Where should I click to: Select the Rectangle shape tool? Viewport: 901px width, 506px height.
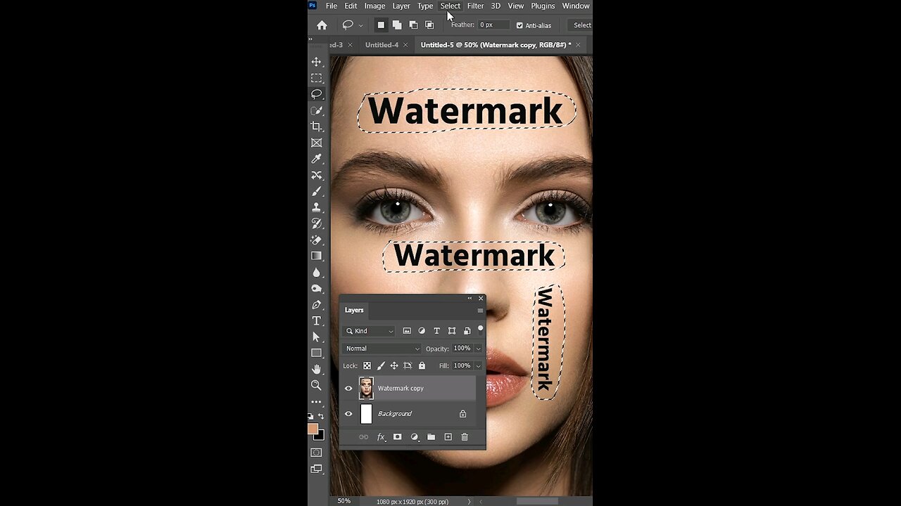tap(317, 353)
